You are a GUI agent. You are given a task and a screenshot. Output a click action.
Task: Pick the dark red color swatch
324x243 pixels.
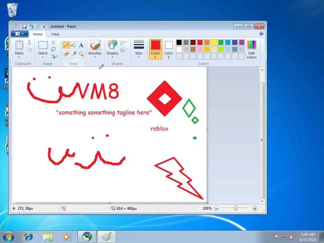193,42
